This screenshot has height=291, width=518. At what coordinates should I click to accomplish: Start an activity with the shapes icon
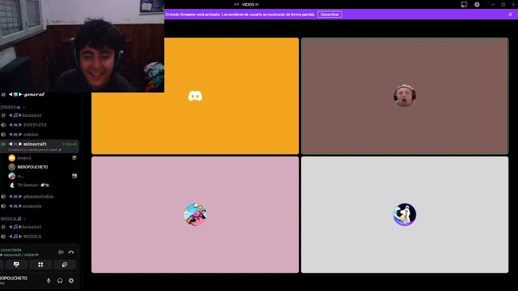[40, 264]
